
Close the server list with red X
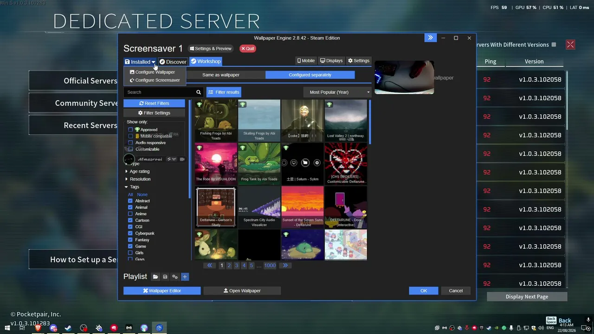pos(570,45)
